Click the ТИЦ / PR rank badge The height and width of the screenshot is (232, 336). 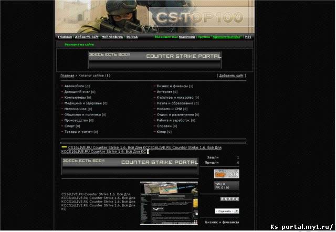(226, 185)
